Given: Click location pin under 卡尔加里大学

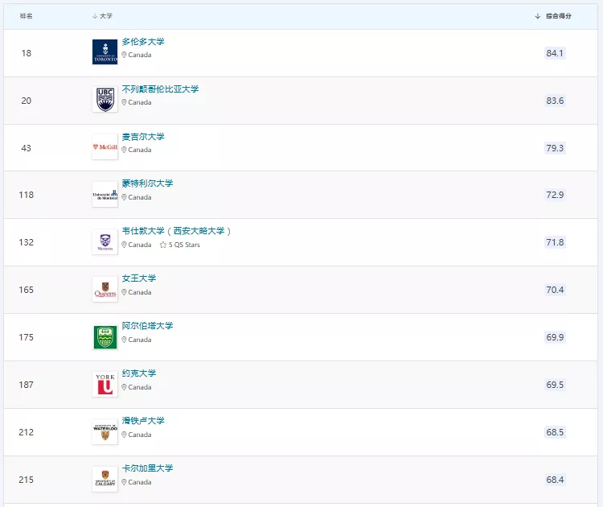Looking at the screenshot, I should [x=124, y=482].
